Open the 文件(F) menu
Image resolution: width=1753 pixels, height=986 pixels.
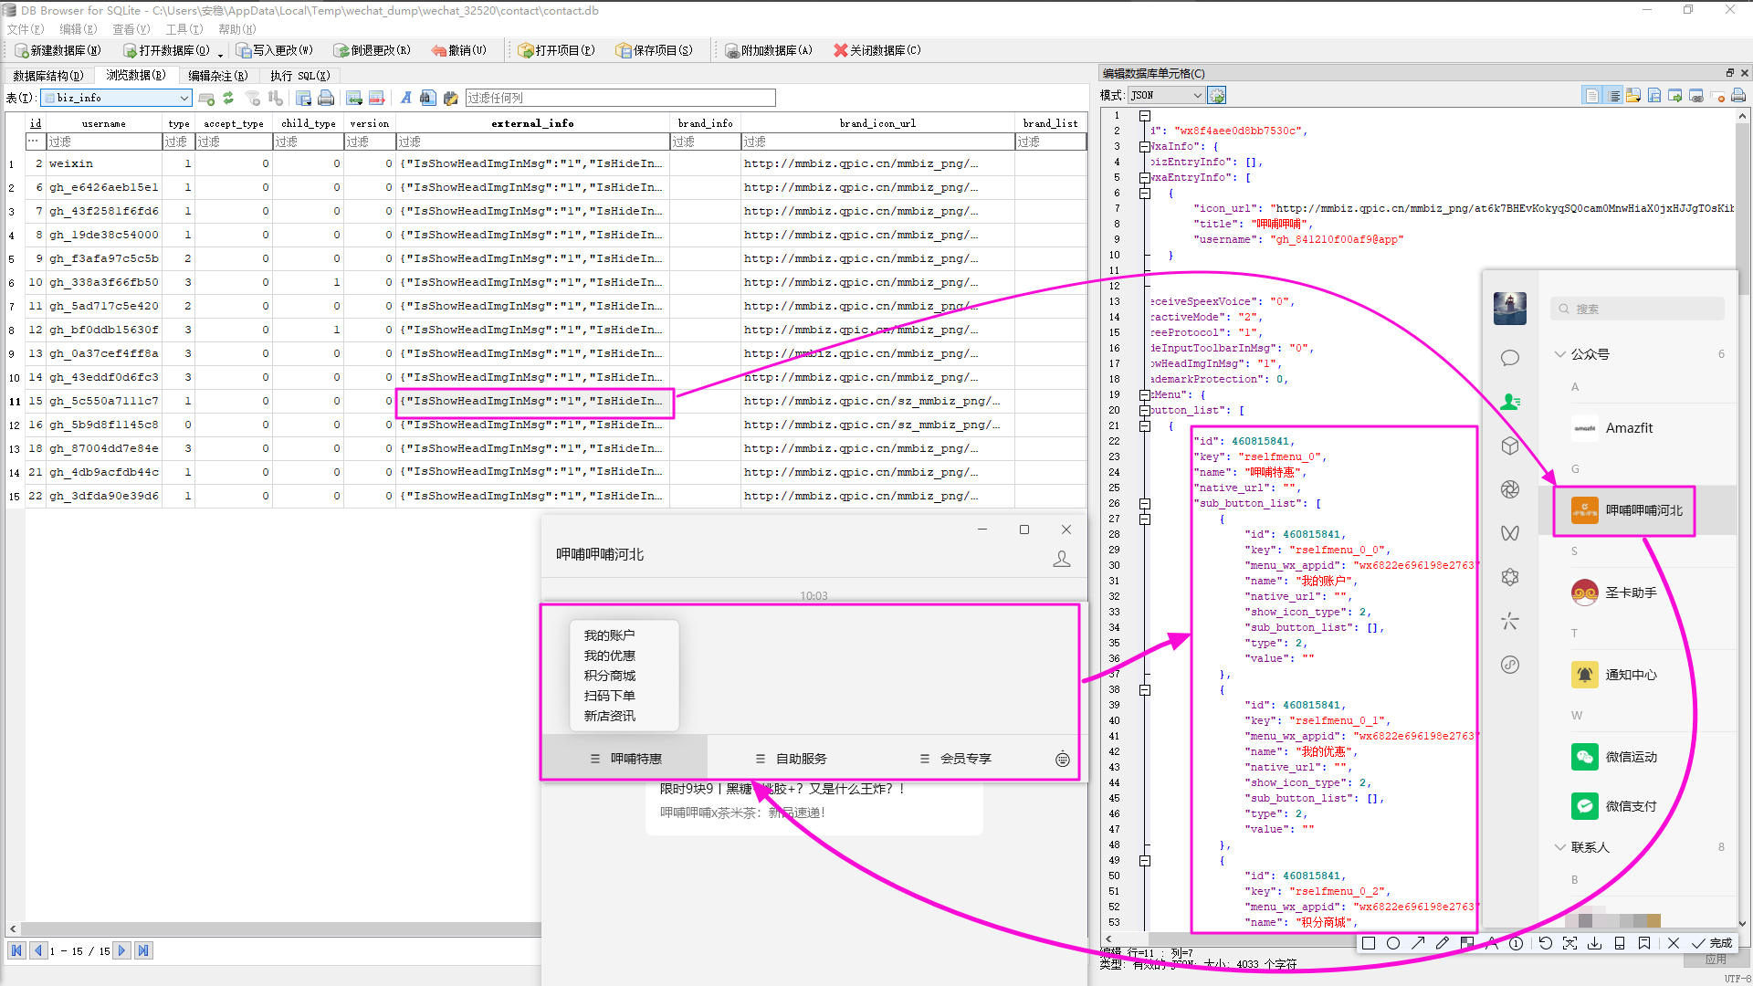pos(26,29)
